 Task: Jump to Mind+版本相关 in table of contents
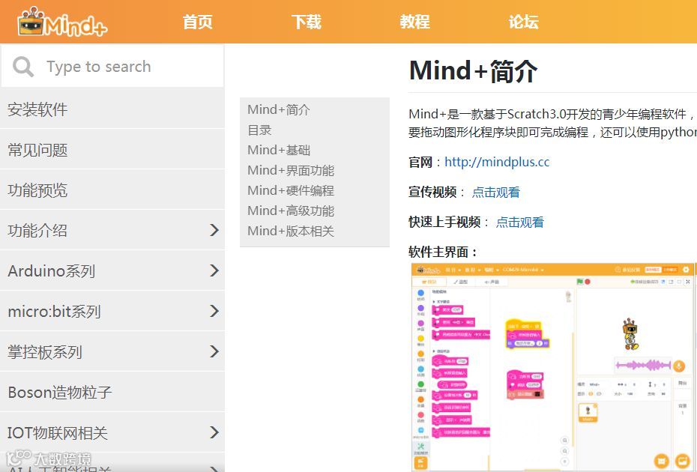(x=291, y=231)
